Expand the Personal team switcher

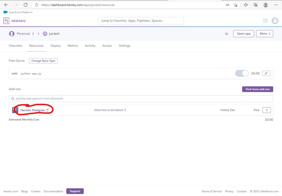pos(33,34)
